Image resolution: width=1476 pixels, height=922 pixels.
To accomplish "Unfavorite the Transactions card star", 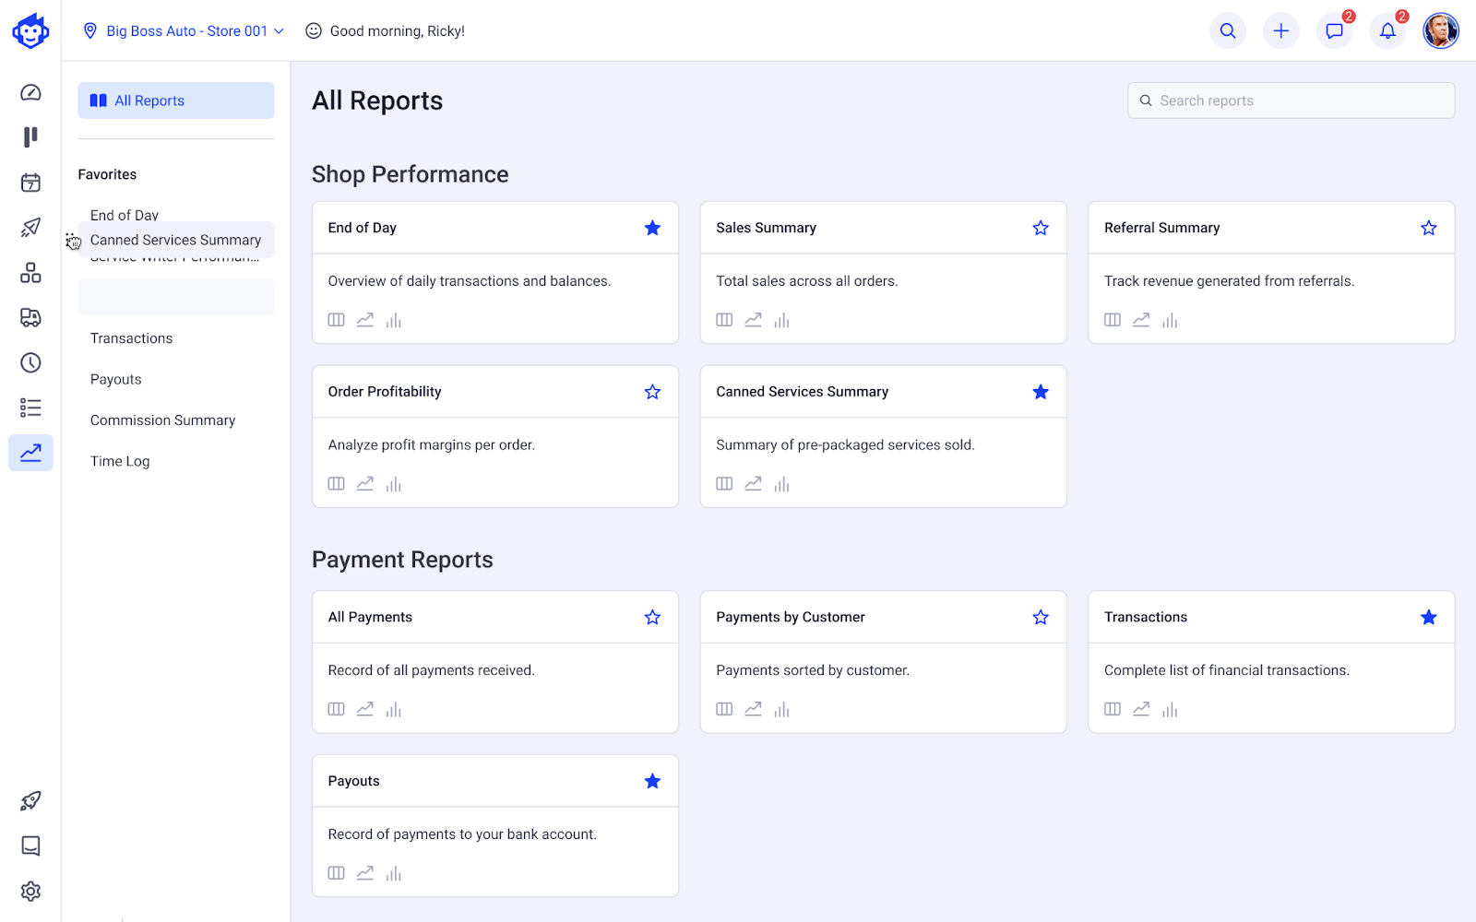I will [x=1429, y=617].
